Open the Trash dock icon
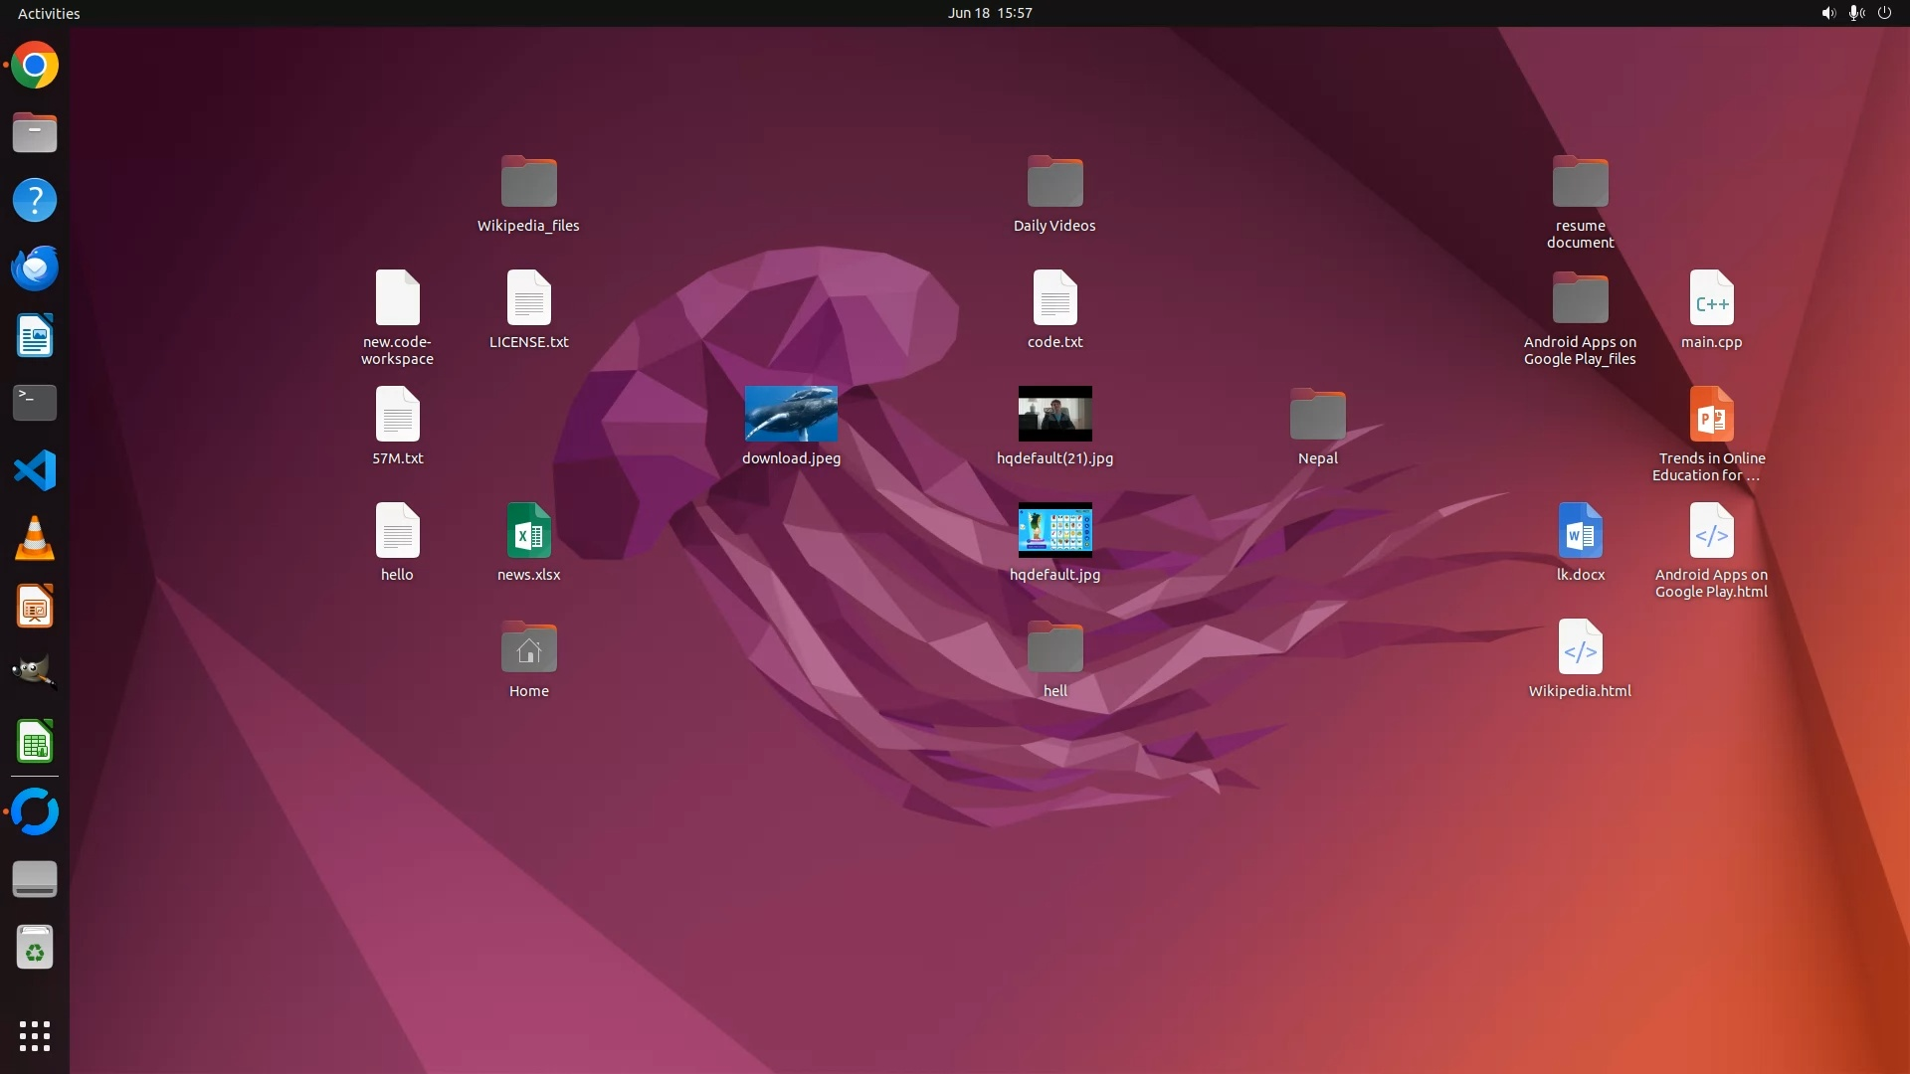This screenshot has width=1910, height=1074. click(35, 948)
